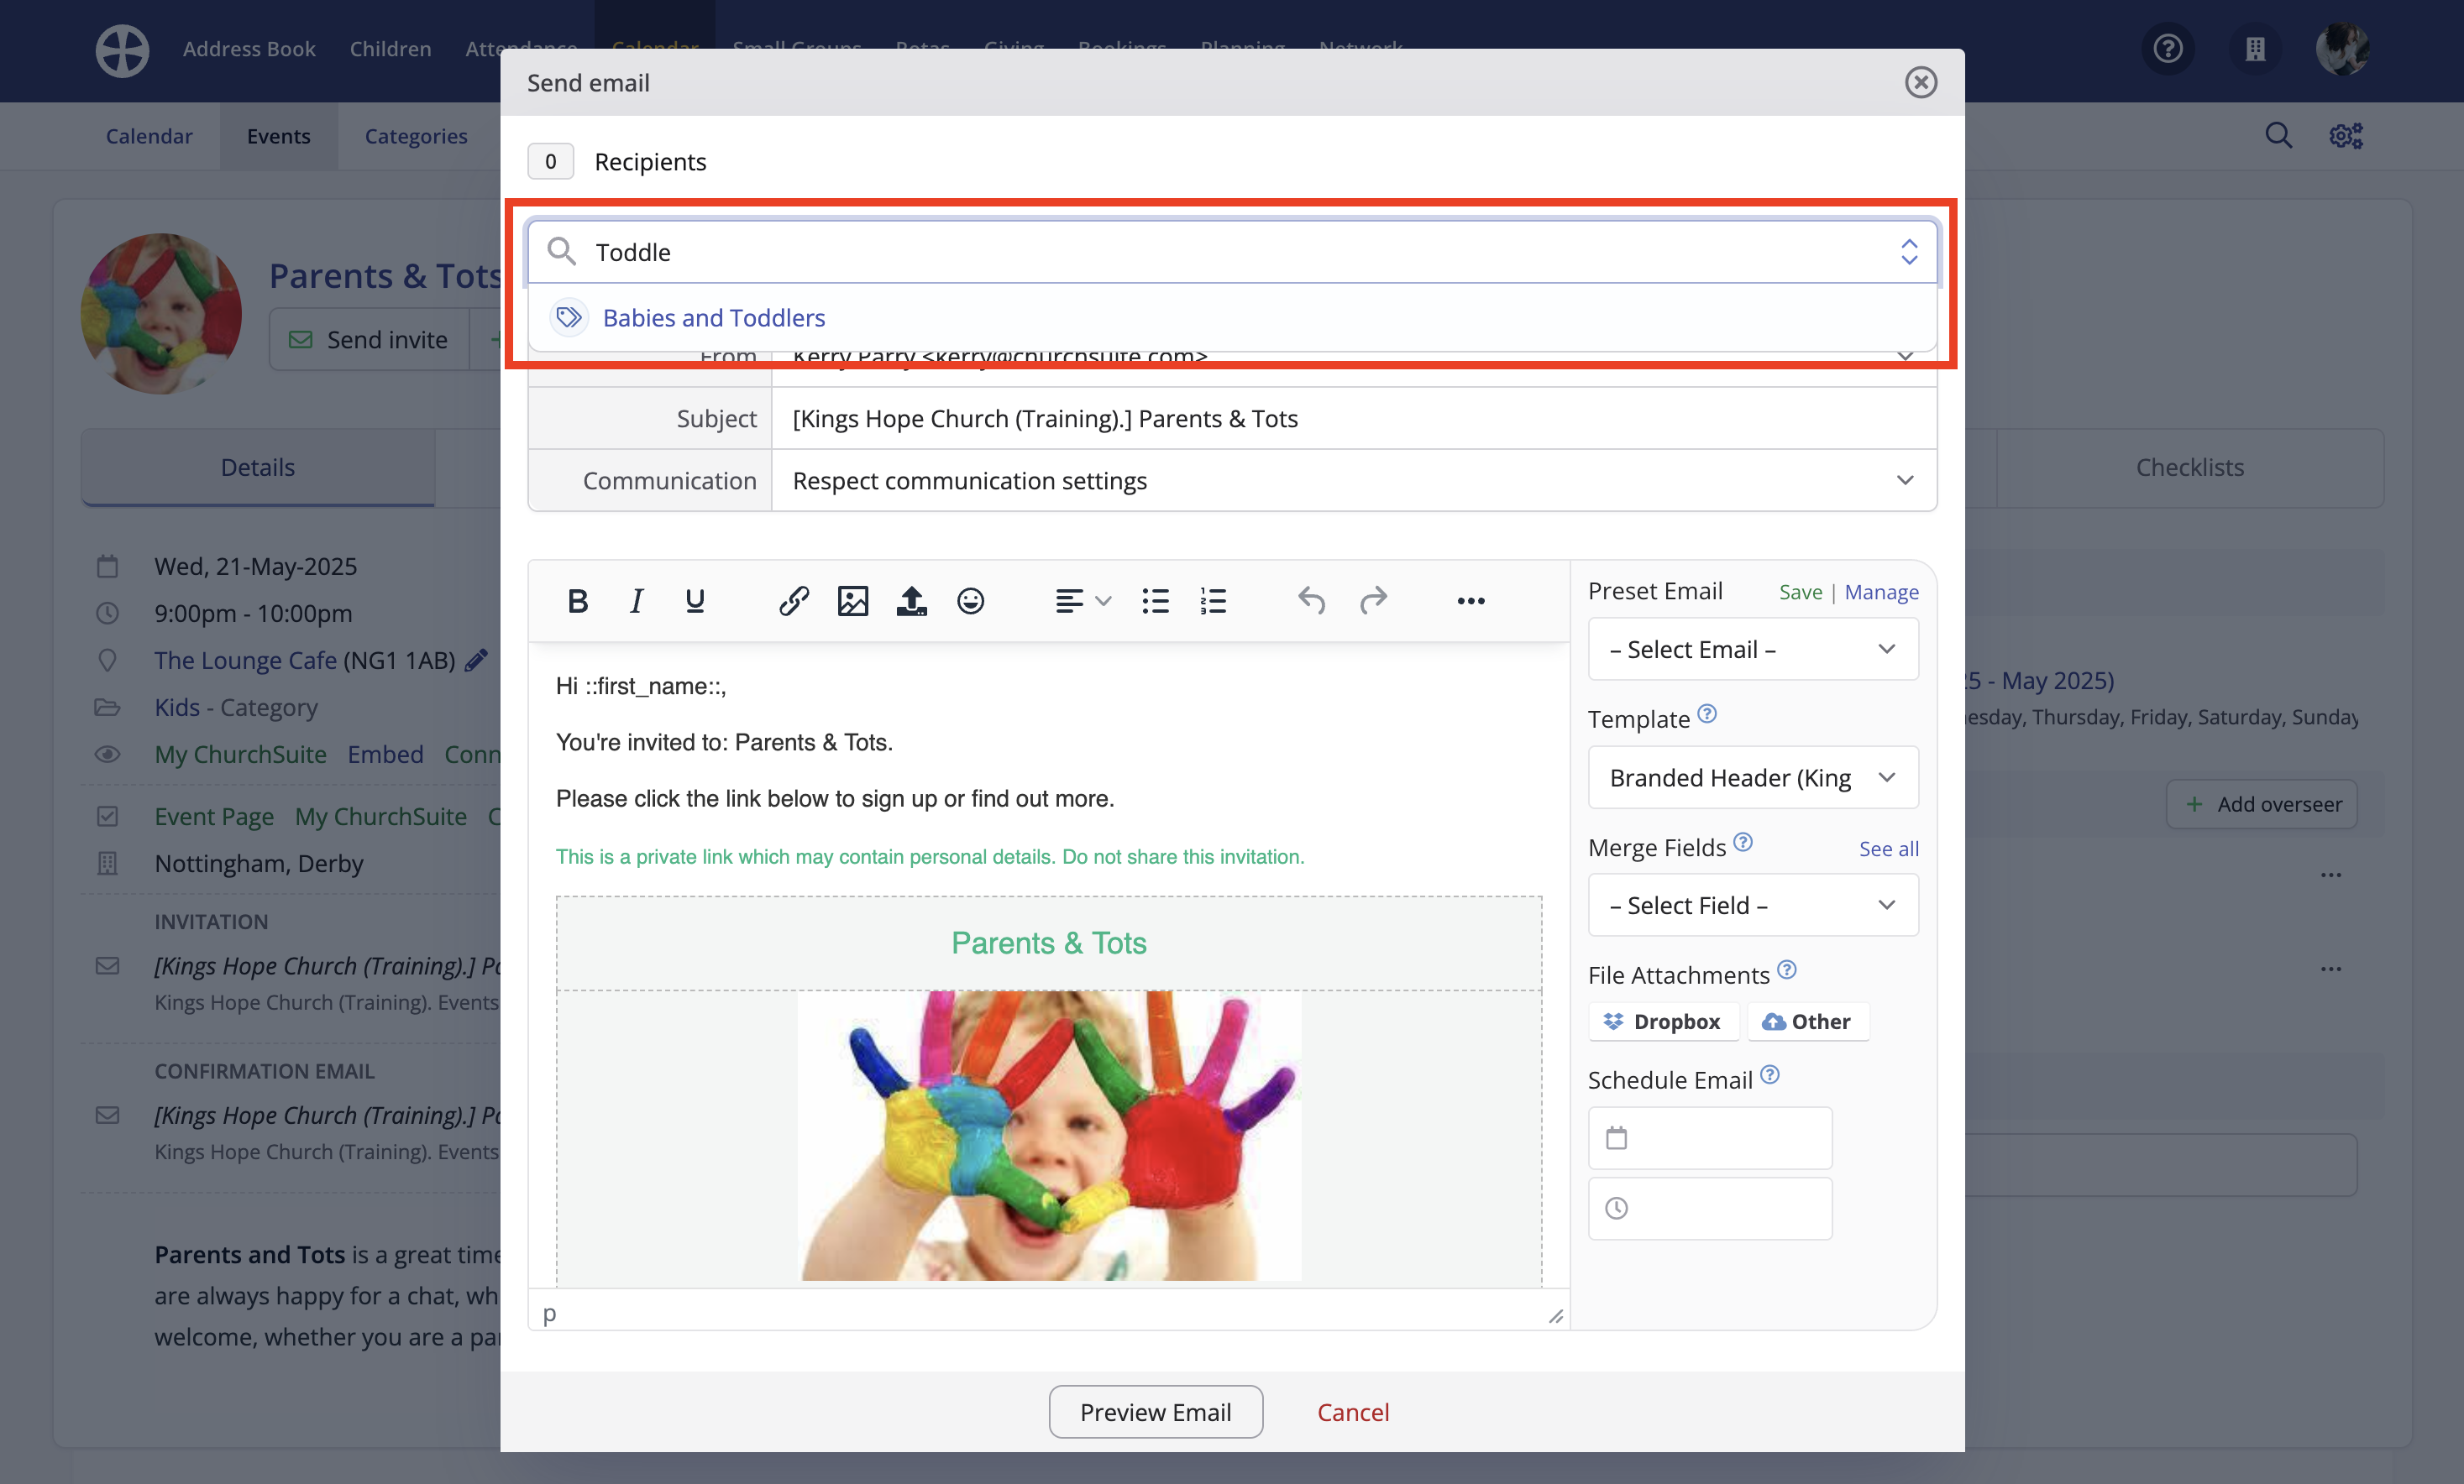Click the Schedule Email help icon

click(1770, 1074)
